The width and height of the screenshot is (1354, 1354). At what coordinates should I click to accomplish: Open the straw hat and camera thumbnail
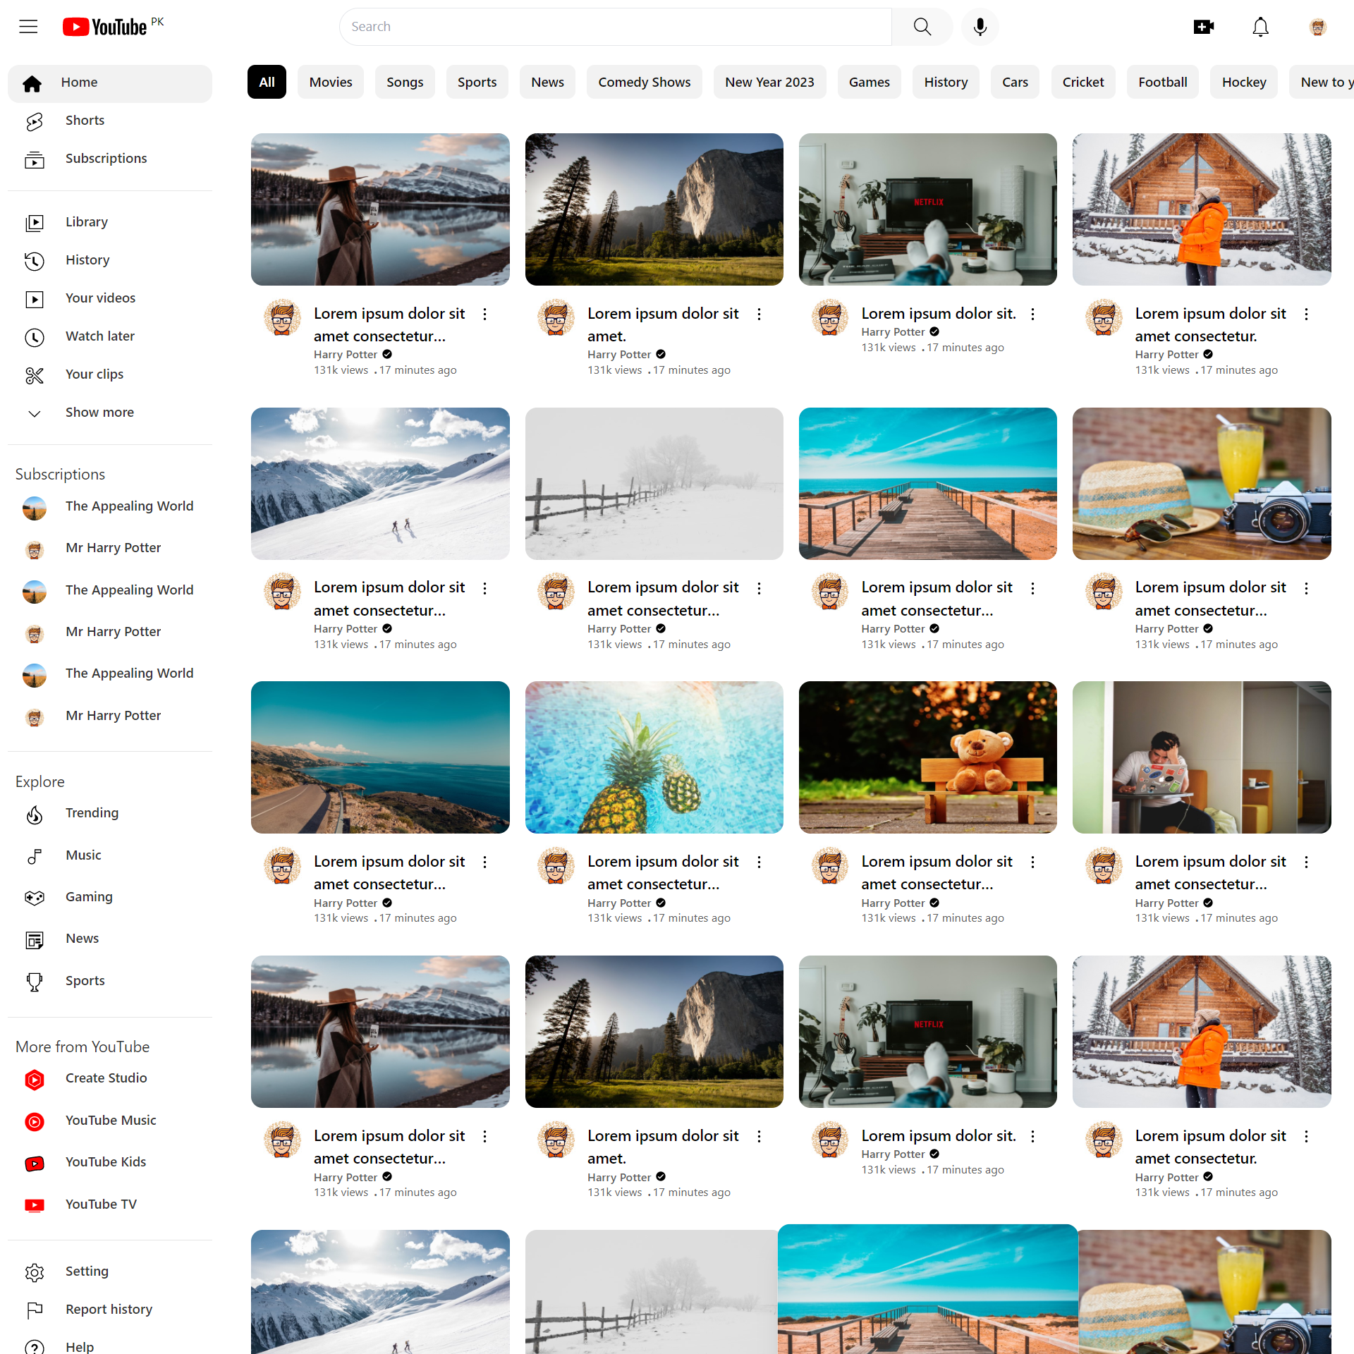coord(1201,484)
